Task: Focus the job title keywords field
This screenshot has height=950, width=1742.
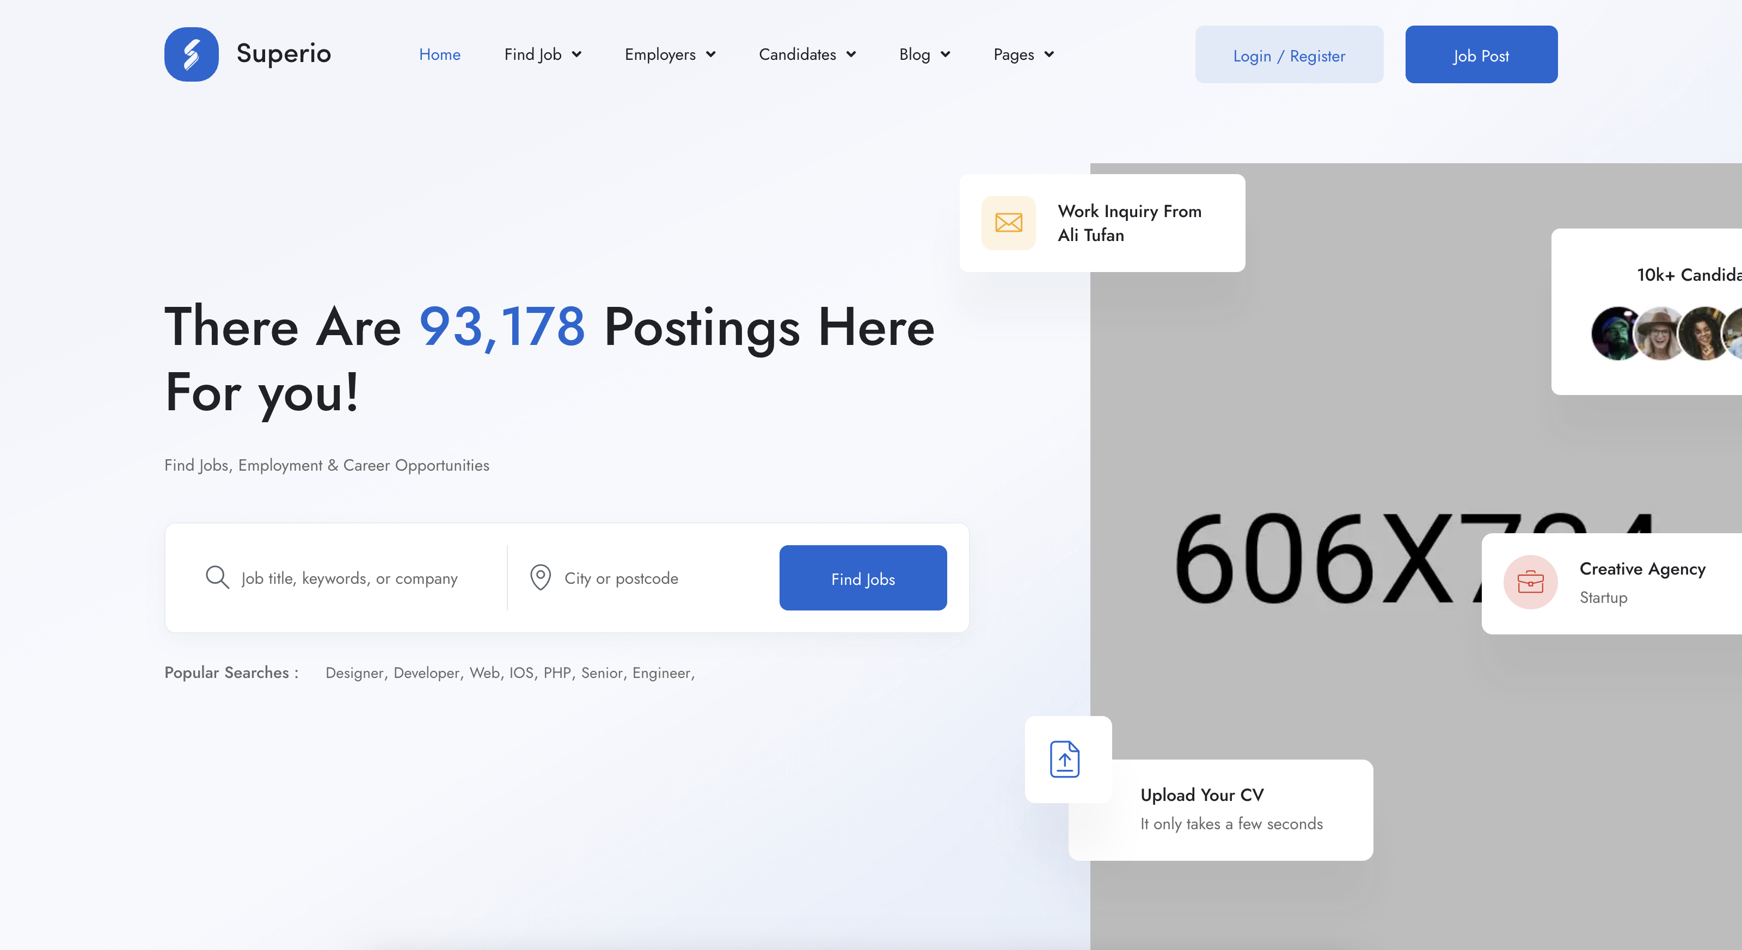Action: (349, 578)
